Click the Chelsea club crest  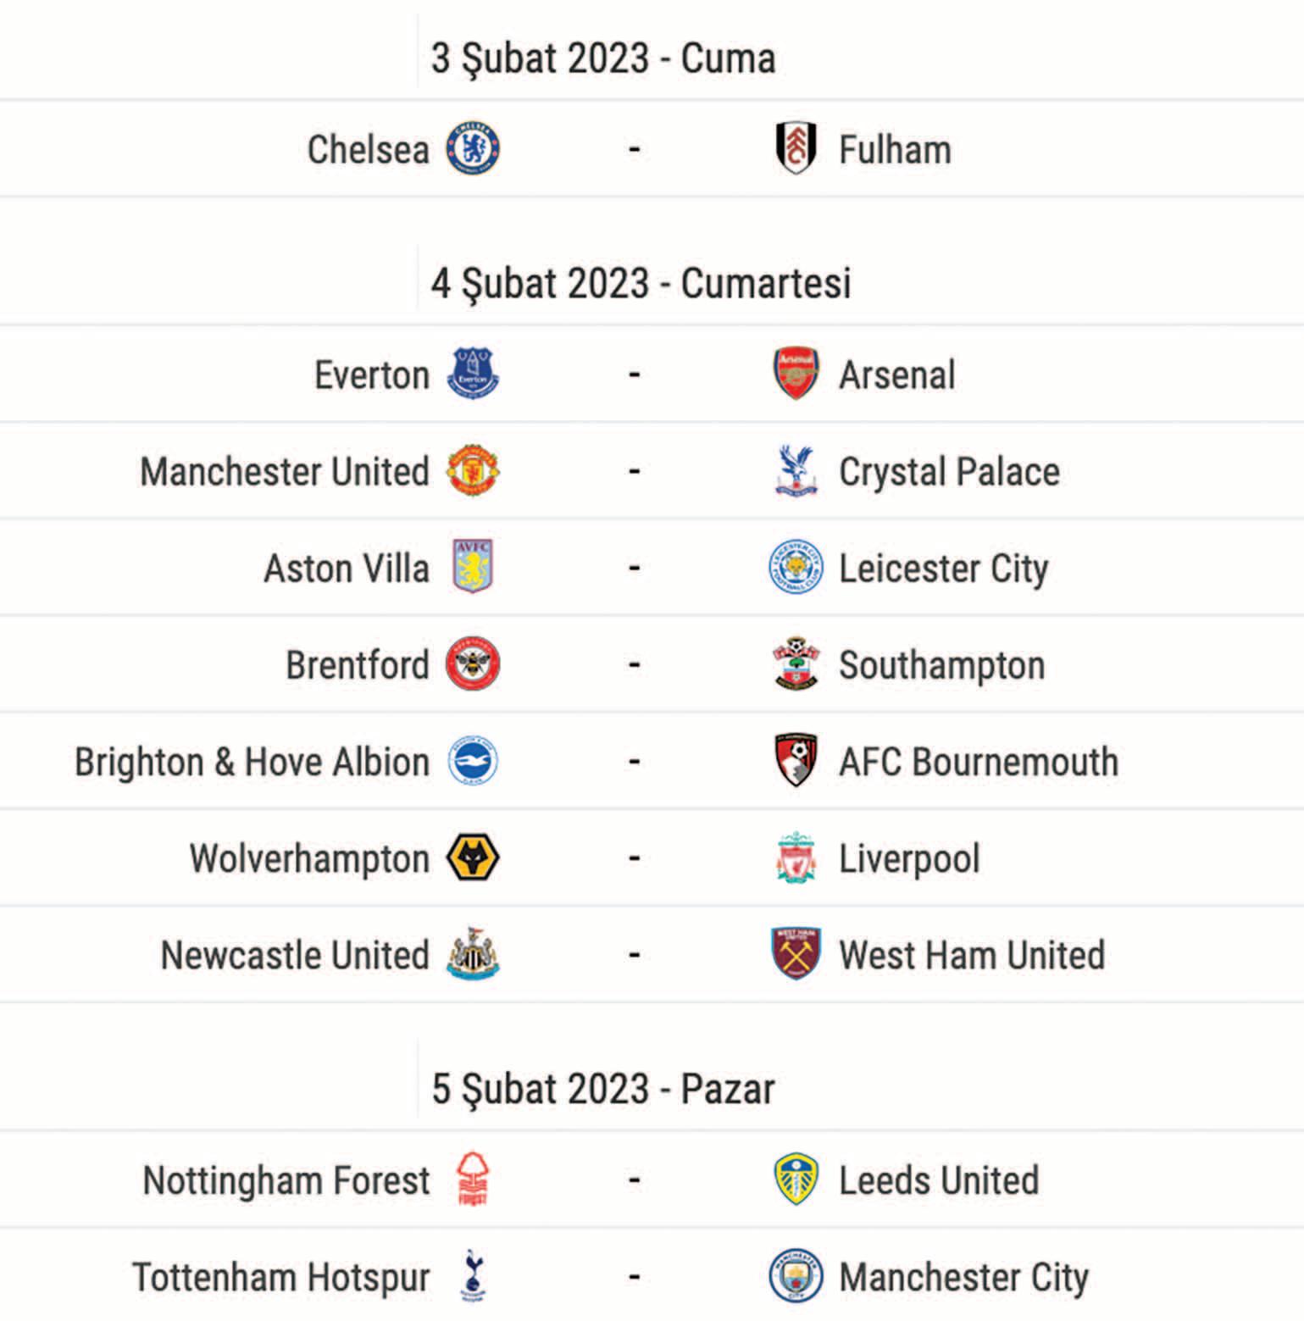[473, 149]
